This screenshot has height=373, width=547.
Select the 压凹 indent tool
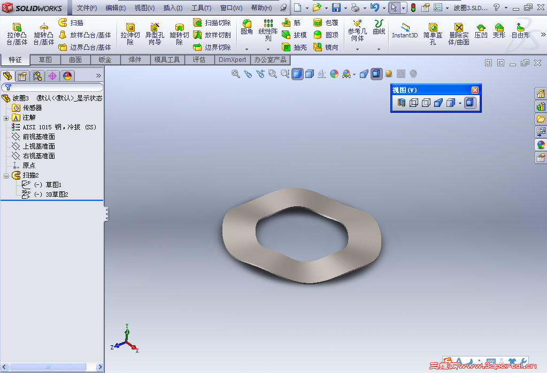coord(481,30)
